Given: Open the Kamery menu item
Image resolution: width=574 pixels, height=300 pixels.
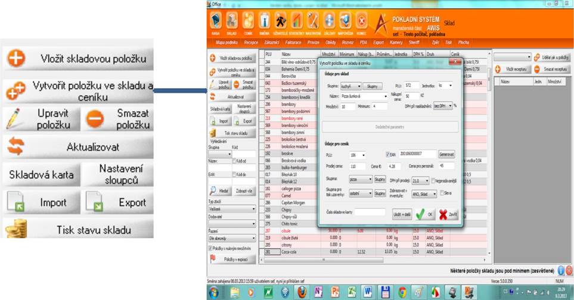Looking at the screenshot, I should tap(396, 42).
